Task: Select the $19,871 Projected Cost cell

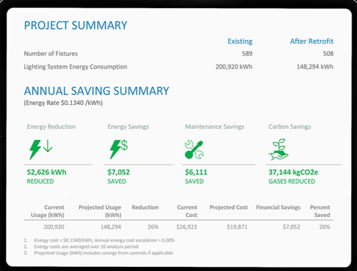Action: tap(237, 227)
